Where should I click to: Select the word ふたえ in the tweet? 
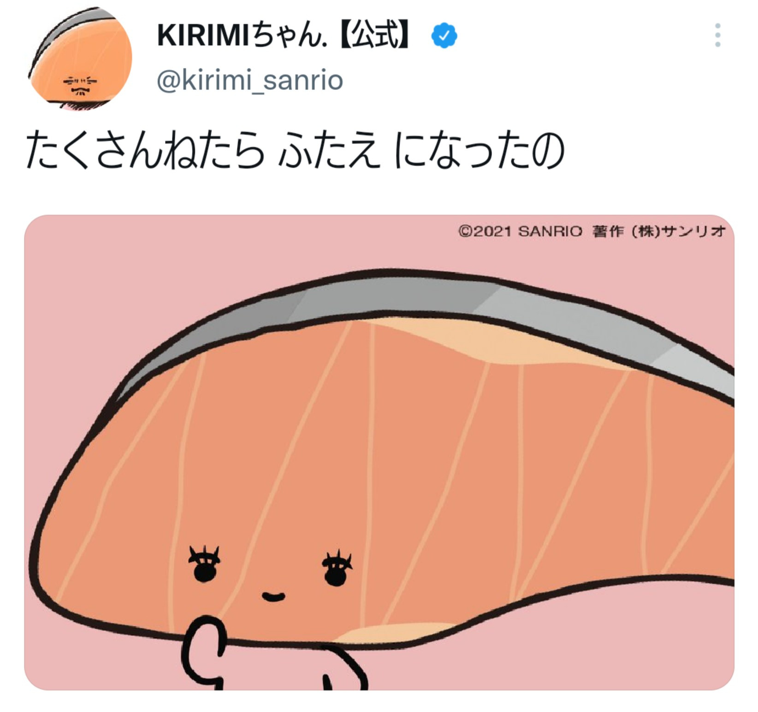click(330, 151)
